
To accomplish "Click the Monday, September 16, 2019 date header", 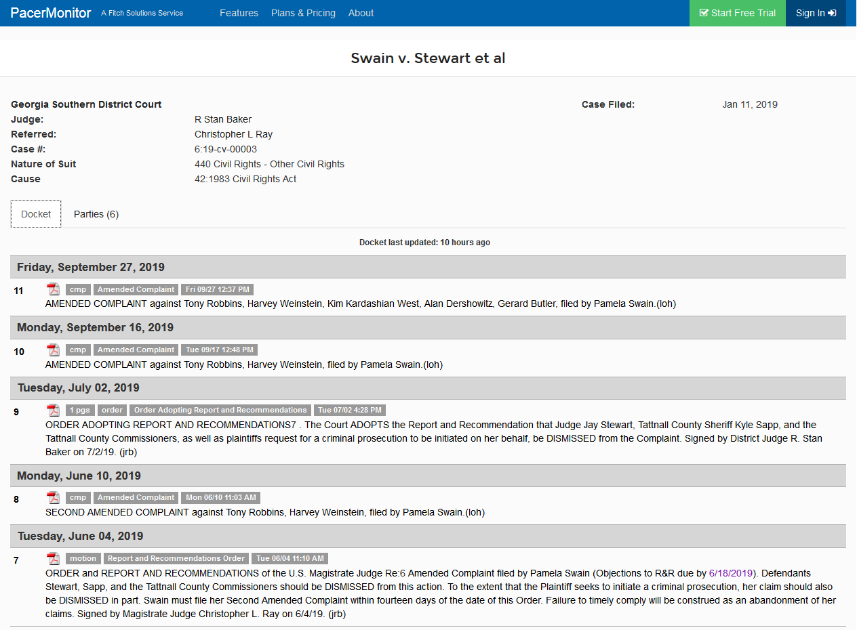I will pyautogui.click(x=428, y=327).
